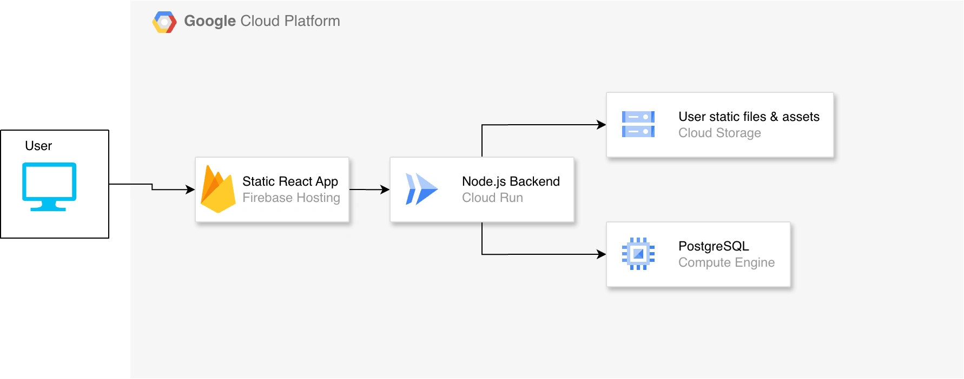The image size is (964, 379).
Task: Select the 'Cloud Storage' subtitle
Action: tap(719, 133)
